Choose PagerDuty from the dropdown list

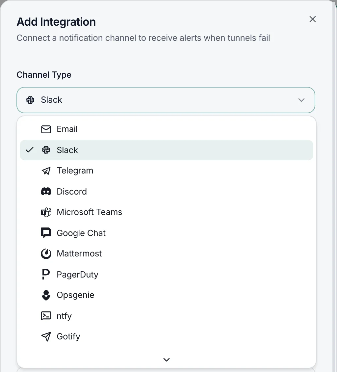click(167, 275)
